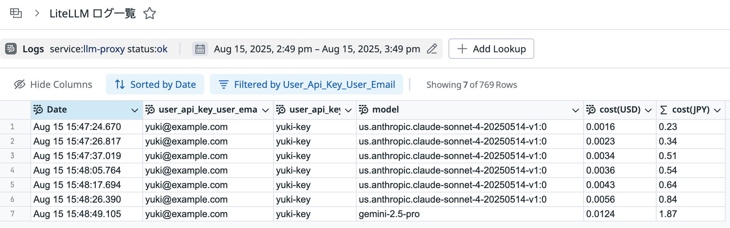Click the service:llm-proxy status:ok query

click(109, 49)
